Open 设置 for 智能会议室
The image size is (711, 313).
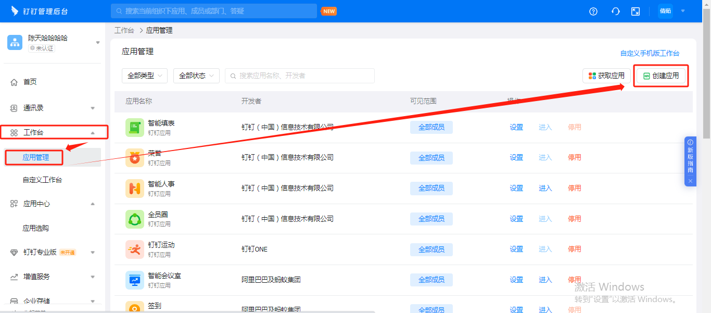pyautogui.click(x=516, y=280)
